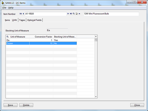Go to previous item record arrow
The height and width of the screenshot is (111, 148).
click(23, 14)
